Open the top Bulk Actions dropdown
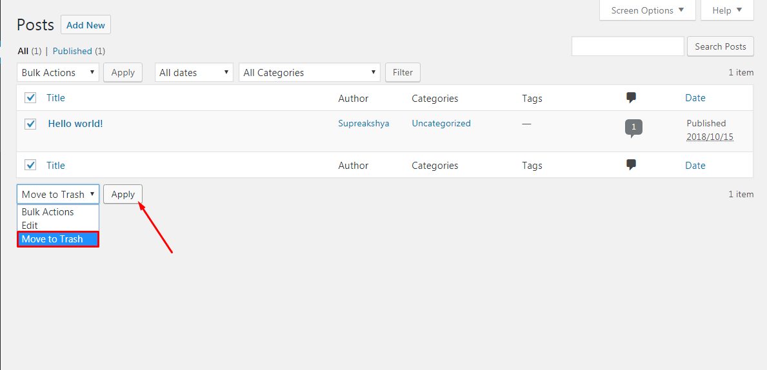This screenshot has height=370, width=767. click(58, 72)
